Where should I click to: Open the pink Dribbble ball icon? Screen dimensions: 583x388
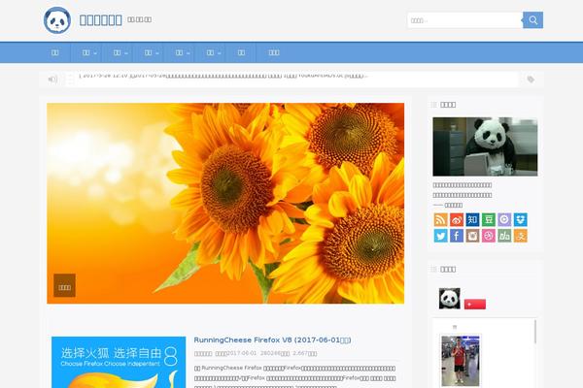tap(489, 236)
